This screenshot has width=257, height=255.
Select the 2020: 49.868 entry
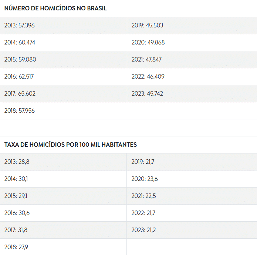192,43
